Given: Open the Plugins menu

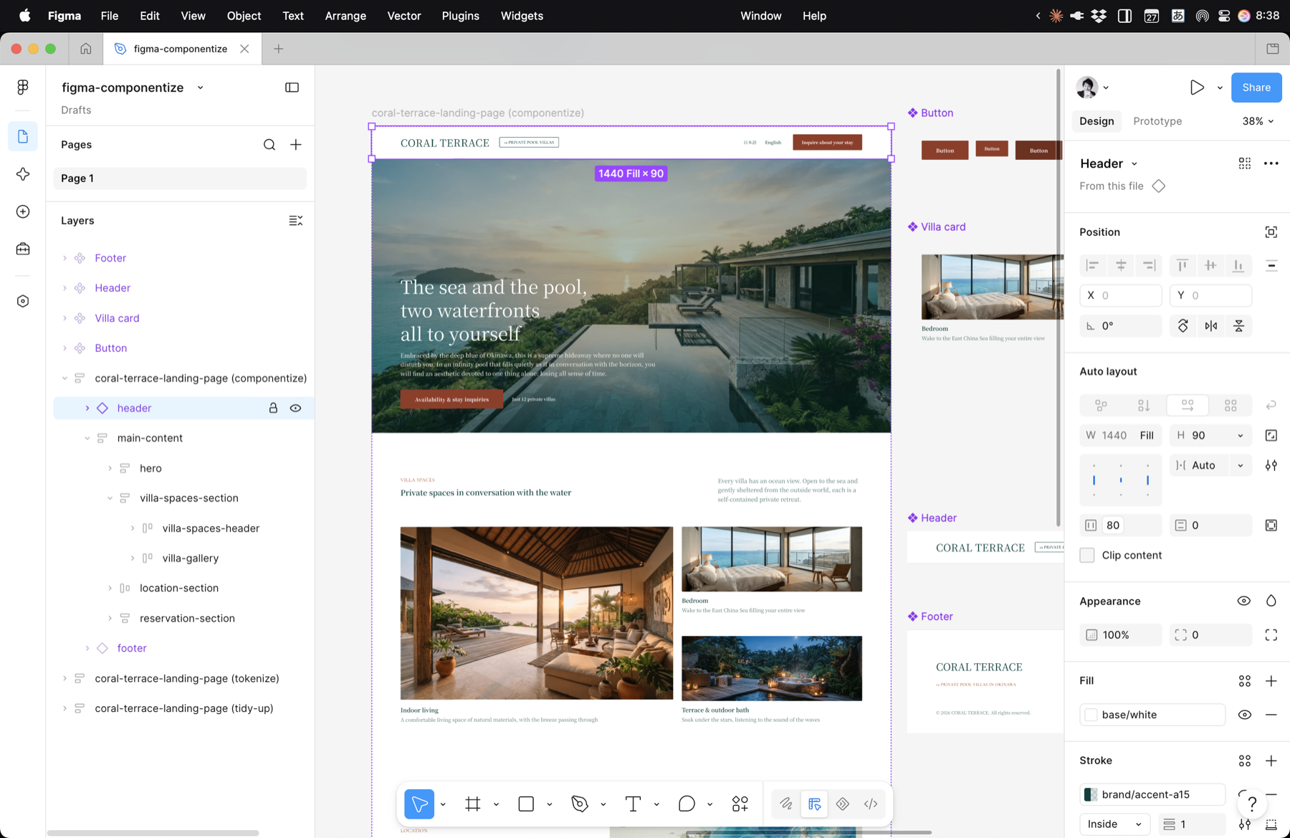Looking at the screenshot, I should point(461,16).
